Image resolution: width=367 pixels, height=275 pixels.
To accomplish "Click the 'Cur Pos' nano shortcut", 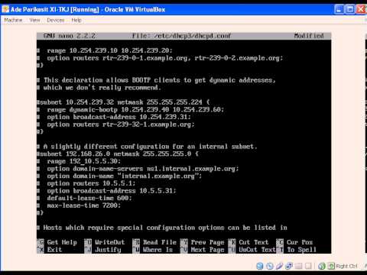I will (x=300, y=242).
